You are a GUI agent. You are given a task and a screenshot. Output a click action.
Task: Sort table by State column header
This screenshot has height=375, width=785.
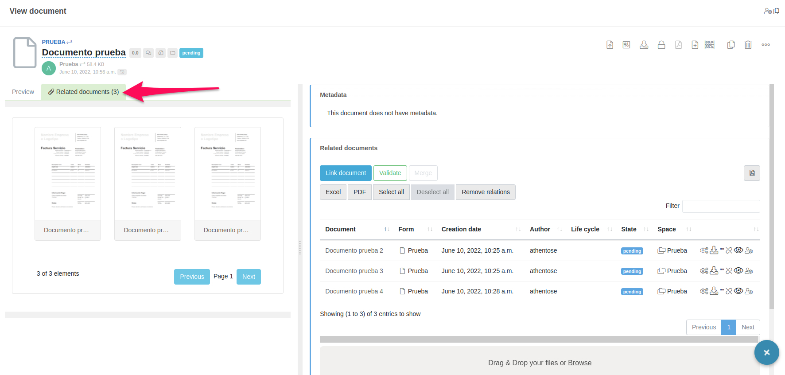629,229
